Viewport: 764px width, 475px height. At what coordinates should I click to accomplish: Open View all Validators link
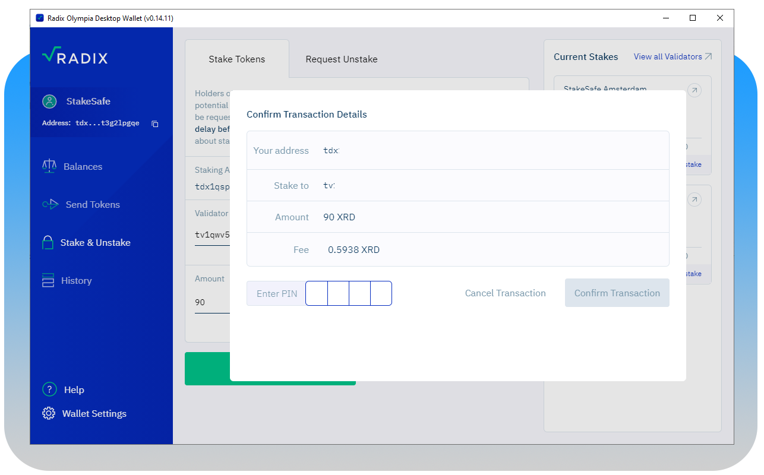click(673, 56)
